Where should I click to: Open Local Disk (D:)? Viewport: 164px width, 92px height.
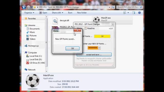(36, 60)
